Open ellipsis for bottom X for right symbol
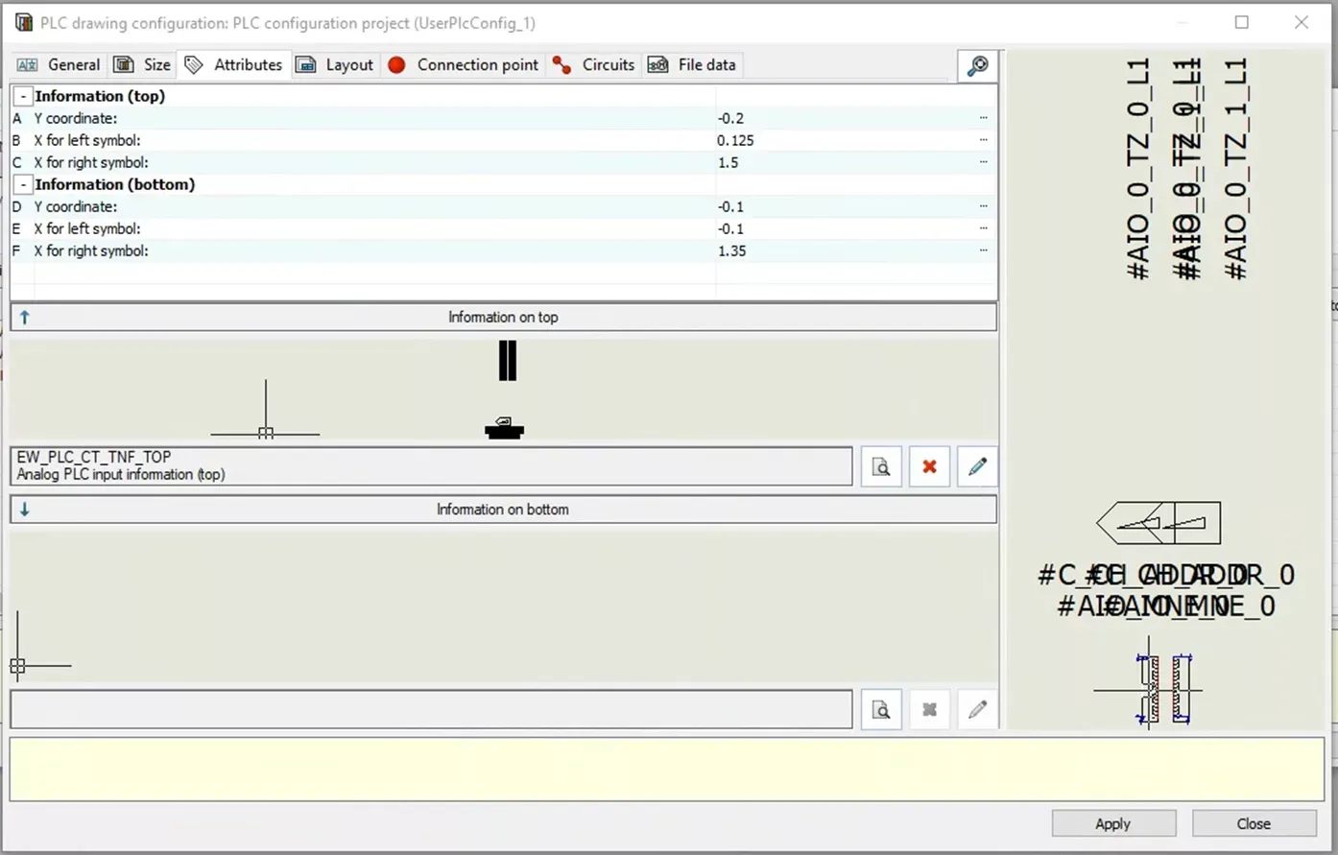1338x855 pixels. 984,250
